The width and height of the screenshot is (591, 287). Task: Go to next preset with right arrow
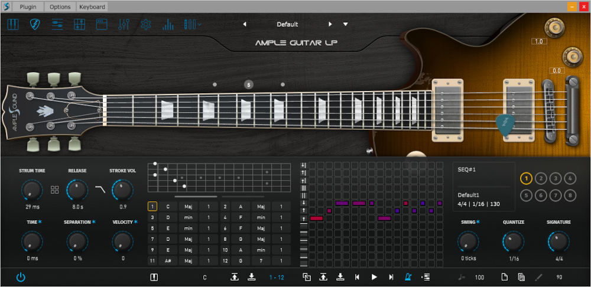(x=330, y=24)
